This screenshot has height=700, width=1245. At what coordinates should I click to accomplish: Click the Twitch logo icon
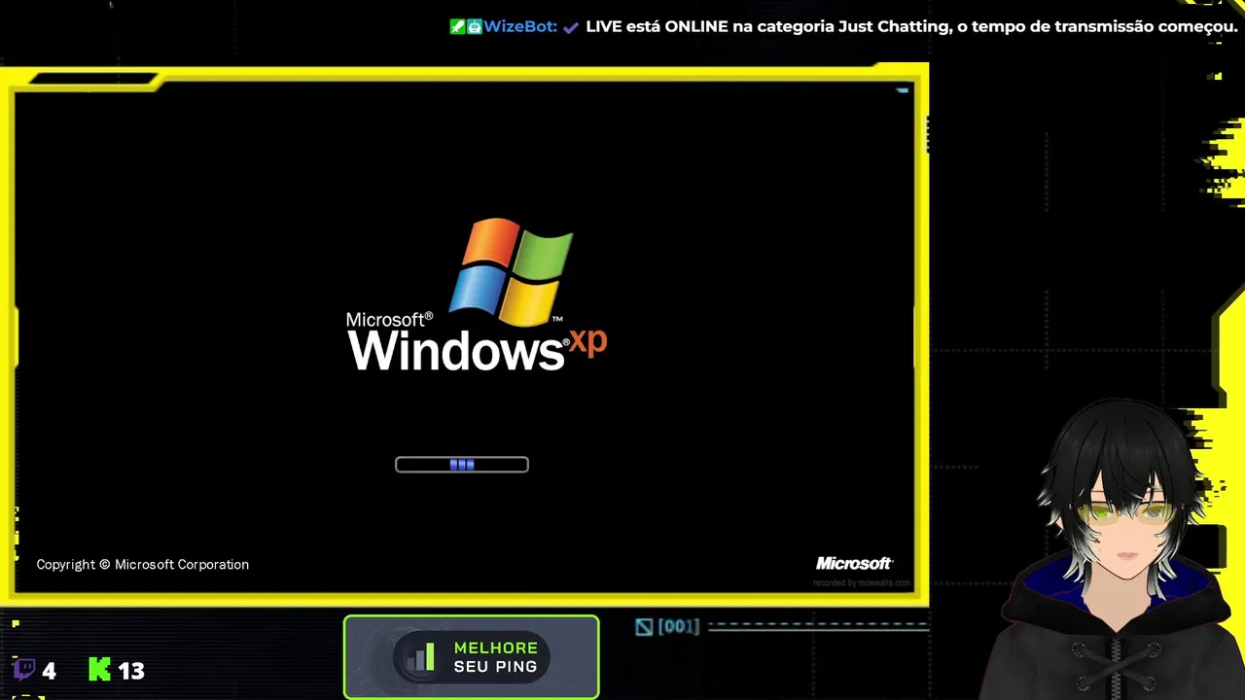[25, 670]
